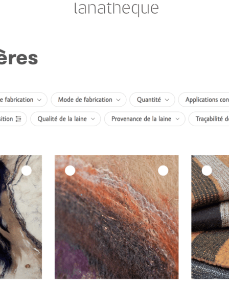Expand the Quantité filter dropdown
The image size is (229, 286).
[x=152, y=100]
